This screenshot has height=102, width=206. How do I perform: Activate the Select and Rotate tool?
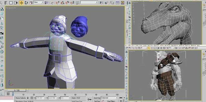(x=26, y=3)
